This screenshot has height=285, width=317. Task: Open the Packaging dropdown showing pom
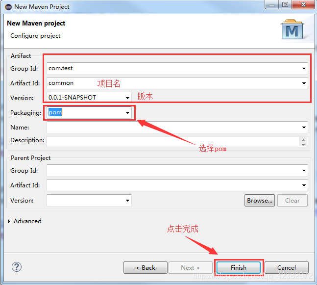(127, 112)
